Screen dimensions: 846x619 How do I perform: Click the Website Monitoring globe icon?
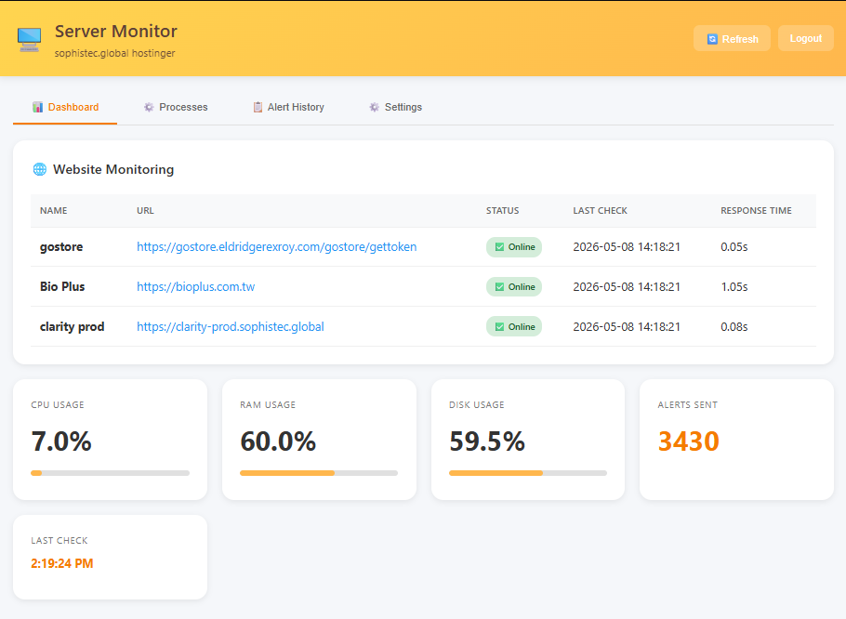click(x=40, y=169)
